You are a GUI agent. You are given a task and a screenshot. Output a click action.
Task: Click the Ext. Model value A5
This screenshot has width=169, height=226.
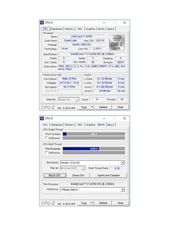click(93, 62)
